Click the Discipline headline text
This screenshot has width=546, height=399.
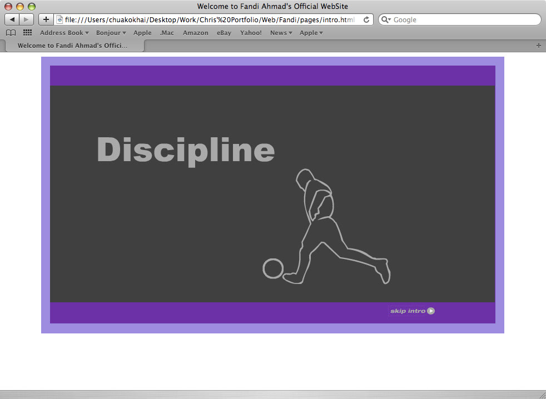coord(186,151)
